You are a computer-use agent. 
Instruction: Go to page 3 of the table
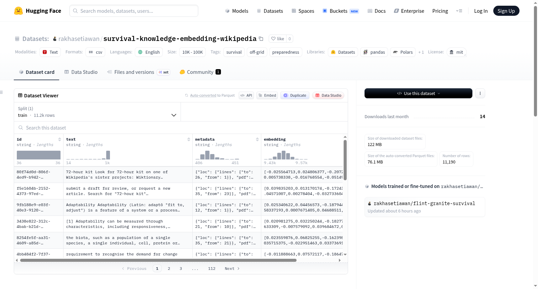point(181,269)
